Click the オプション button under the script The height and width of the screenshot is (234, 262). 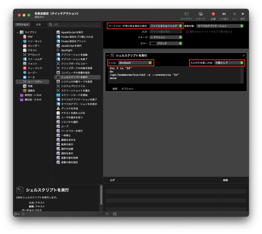click(x=127, y=89)
